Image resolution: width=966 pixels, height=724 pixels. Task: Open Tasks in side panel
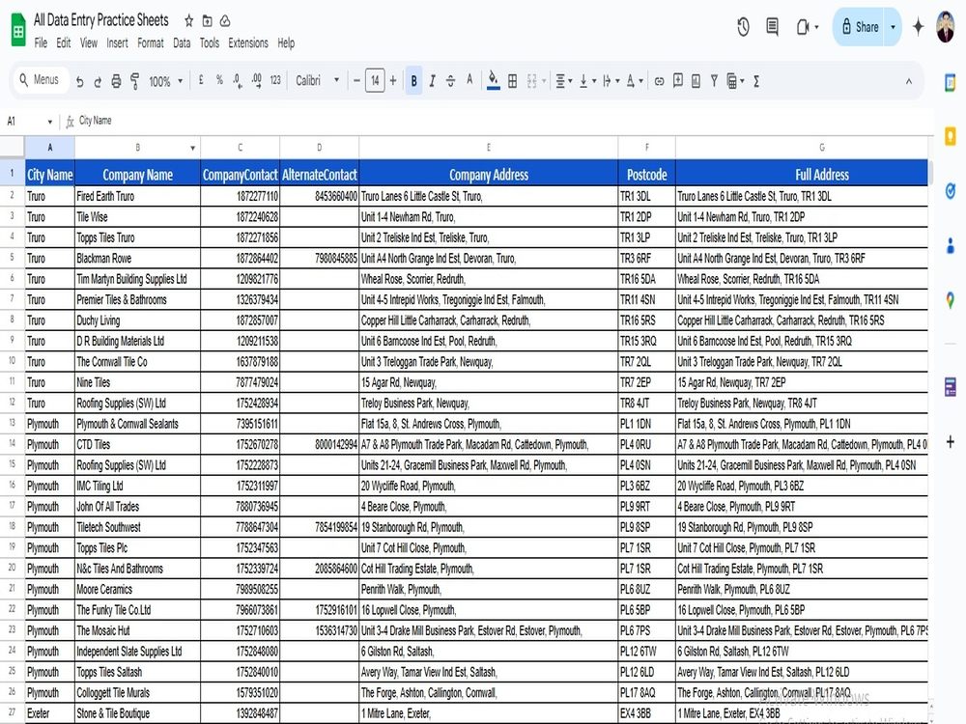950,191
